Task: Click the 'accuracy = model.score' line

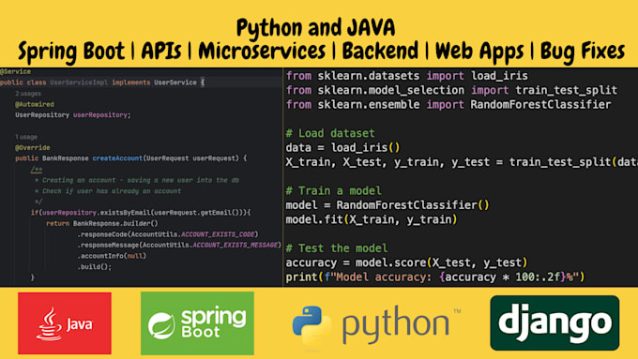Action: point(407,262)
